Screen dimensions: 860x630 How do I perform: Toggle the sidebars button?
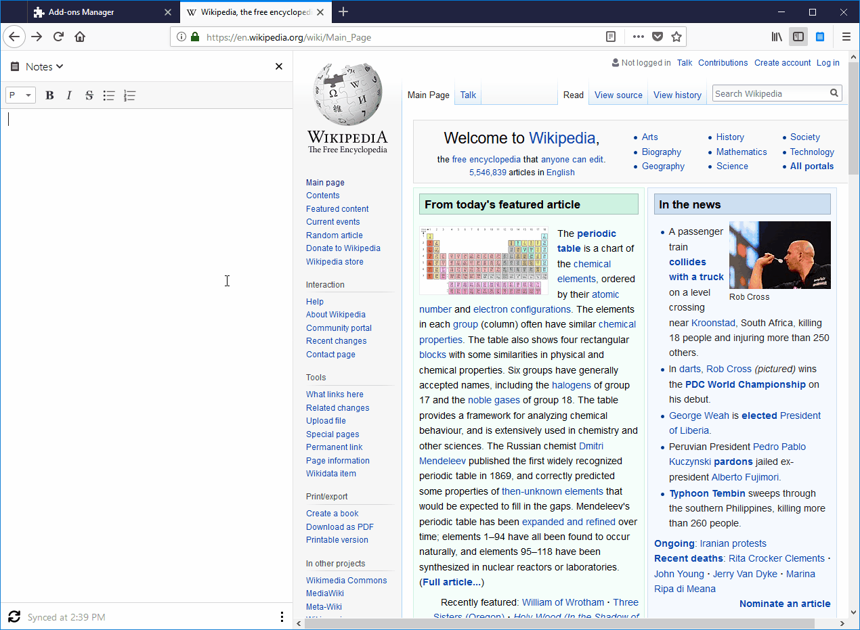click(798, 37)
